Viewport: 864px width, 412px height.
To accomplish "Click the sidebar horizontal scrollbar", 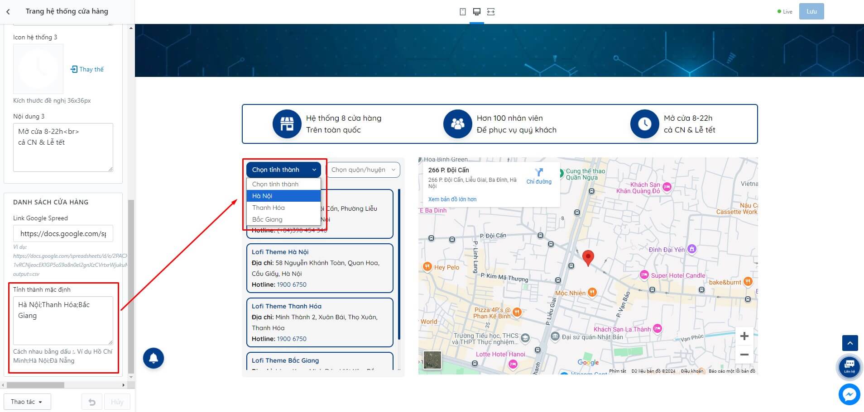I will click(35, 385).
